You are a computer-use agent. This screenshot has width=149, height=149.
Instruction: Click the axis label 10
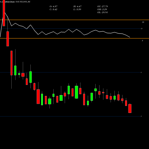[x=143, y=22]
